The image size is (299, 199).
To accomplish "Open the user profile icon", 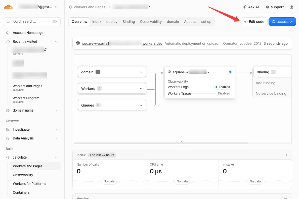I will (x=291, y=7).
